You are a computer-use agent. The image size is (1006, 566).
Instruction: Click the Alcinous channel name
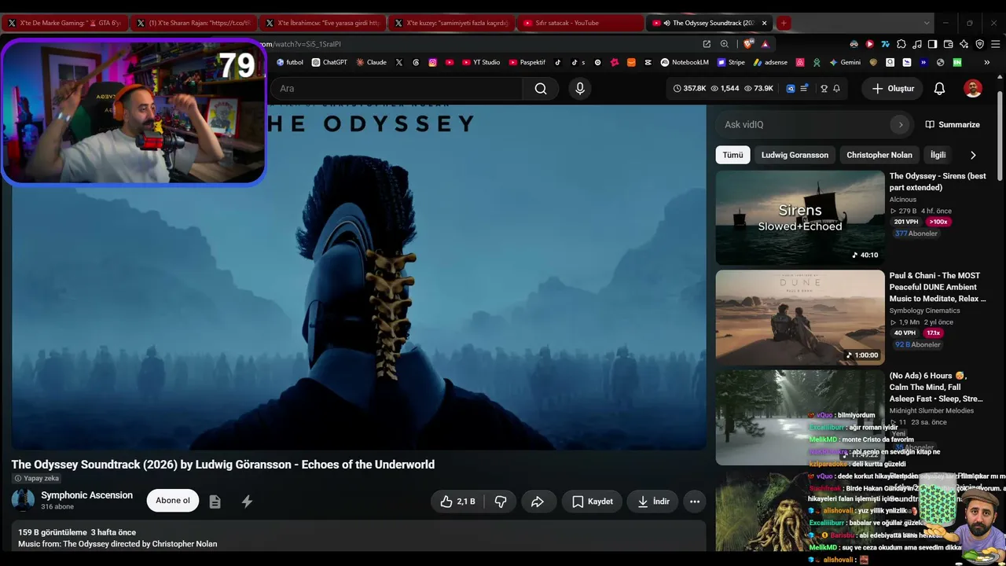tap(903, 200)
